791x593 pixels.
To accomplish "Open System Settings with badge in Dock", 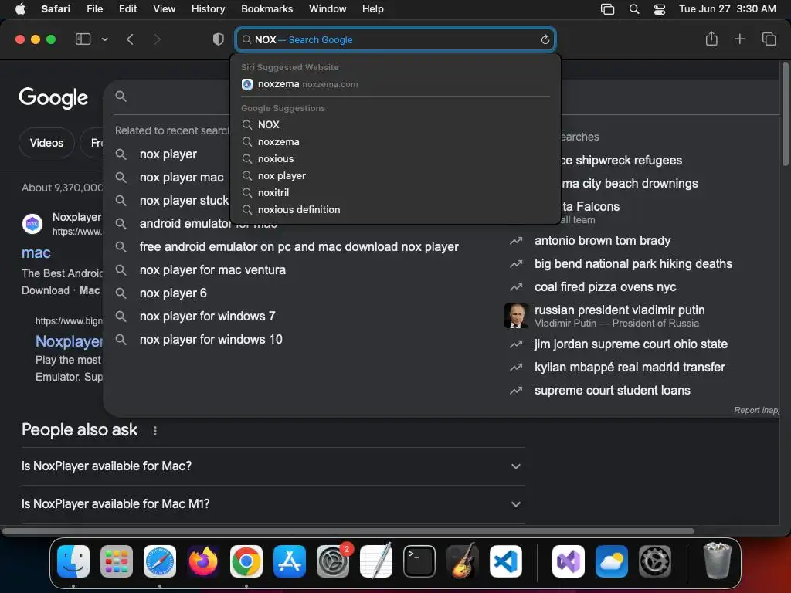I will (x=333, y=561).
